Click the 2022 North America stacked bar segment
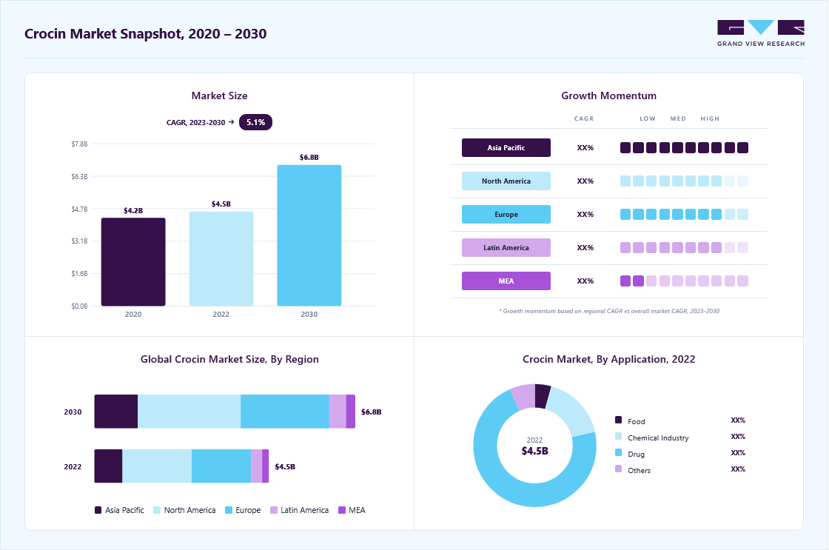 (x=156, y=466)
